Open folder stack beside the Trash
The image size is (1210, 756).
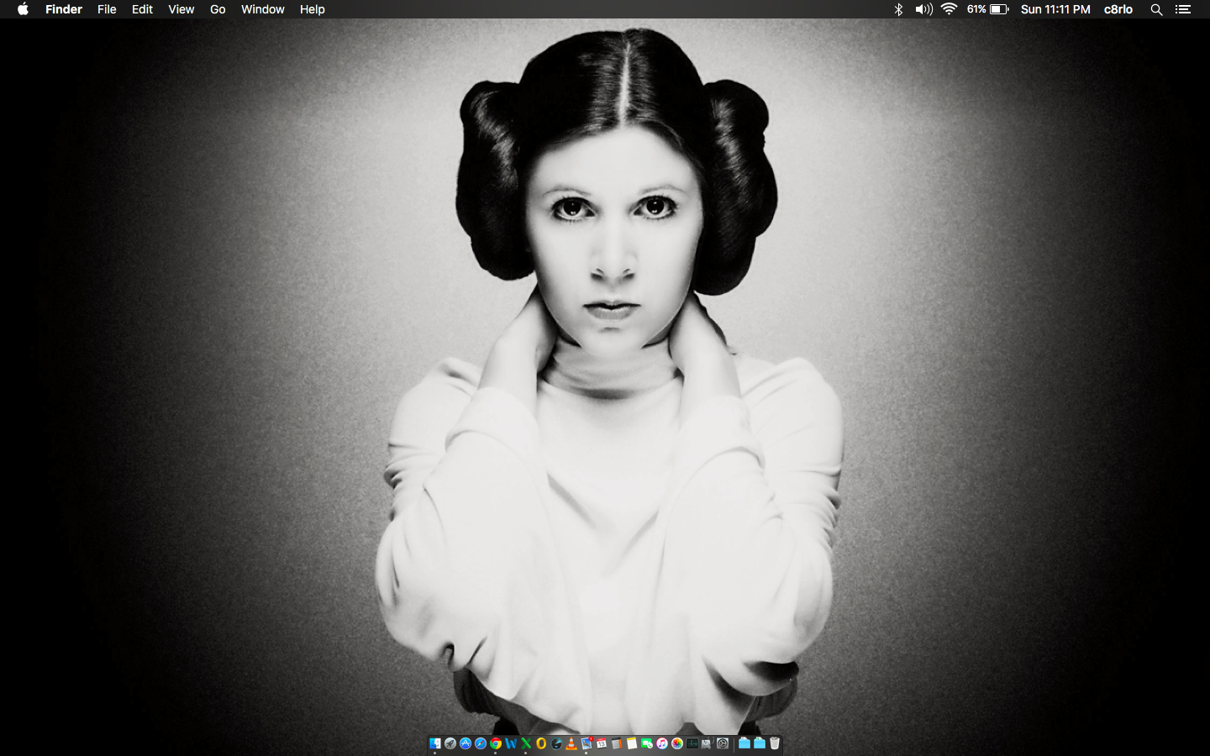click(760, 743)
